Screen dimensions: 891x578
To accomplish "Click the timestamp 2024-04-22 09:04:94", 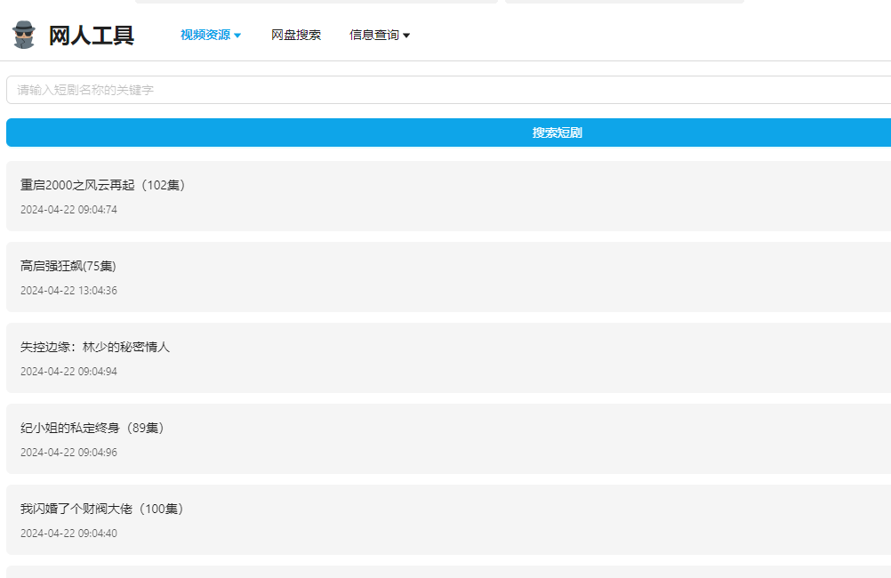I will 68,372.
